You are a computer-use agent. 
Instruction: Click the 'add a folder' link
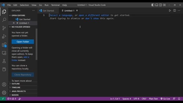(20, 59)
